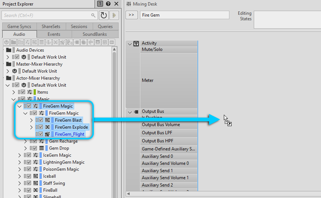Toggle the checkbox for Staff Swing

click(29, 183)
